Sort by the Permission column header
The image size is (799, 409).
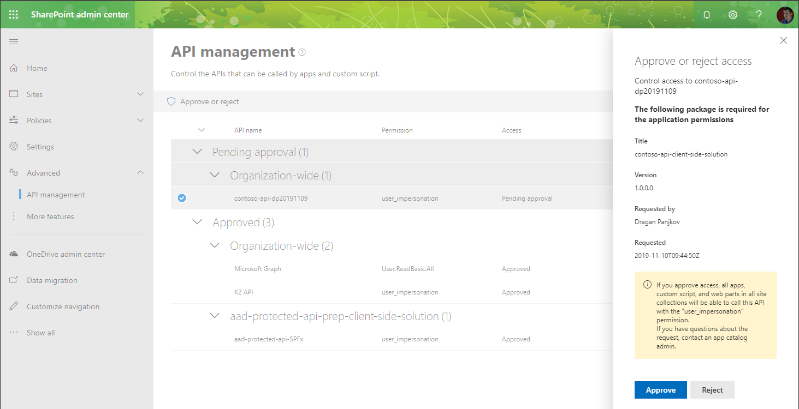click(397, 130)
